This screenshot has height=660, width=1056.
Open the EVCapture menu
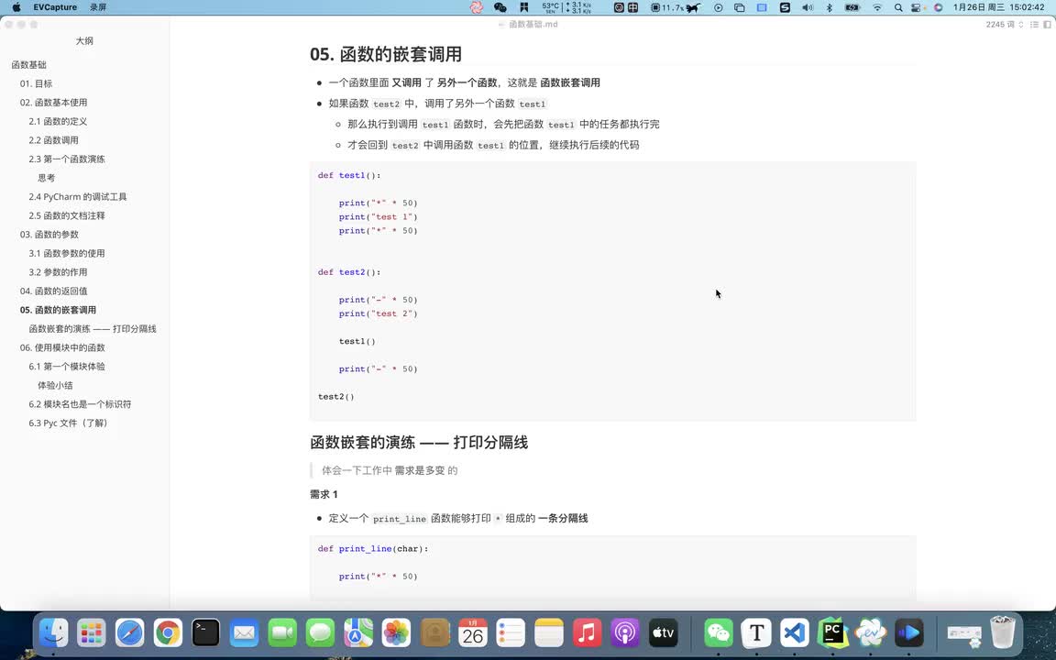click(55, 7)
